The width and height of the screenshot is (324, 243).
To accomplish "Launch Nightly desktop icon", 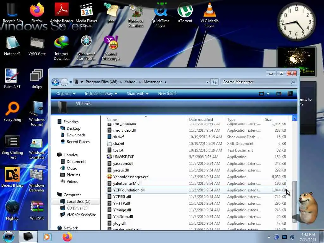I will [x=12, y=210].
